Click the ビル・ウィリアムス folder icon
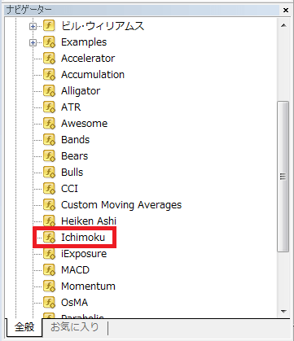 click(49, 26)
